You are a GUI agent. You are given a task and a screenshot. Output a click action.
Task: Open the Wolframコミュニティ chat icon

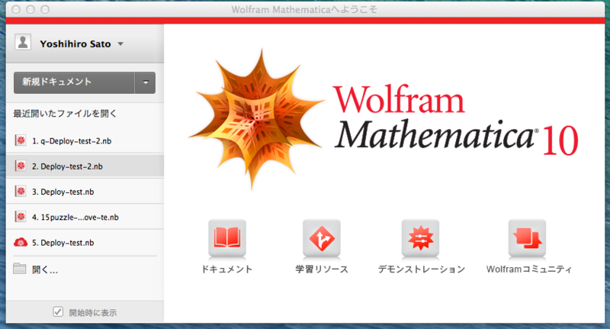[527, 238]
